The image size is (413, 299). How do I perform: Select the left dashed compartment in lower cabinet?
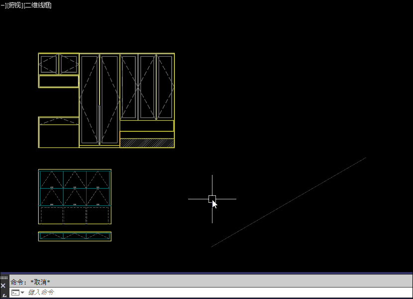[x=51, y=215]
